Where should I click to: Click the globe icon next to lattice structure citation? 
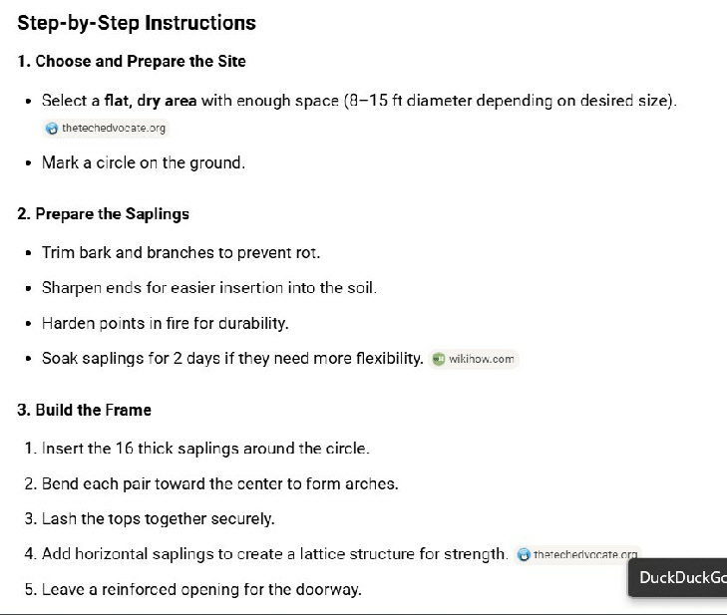(524, 554)
